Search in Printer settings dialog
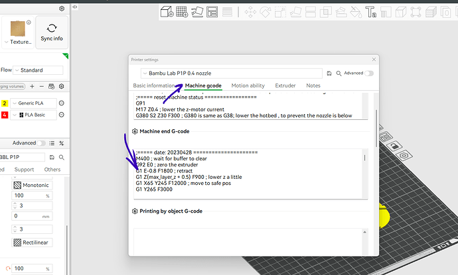The height and width of the screenshot is (275, 458). tap(339, 73)
